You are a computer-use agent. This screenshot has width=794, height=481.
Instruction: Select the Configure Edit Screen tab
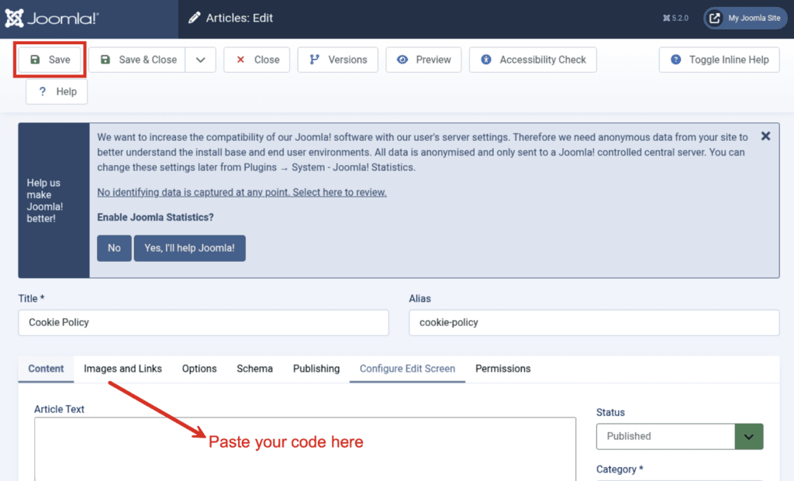tap(408, 369)
